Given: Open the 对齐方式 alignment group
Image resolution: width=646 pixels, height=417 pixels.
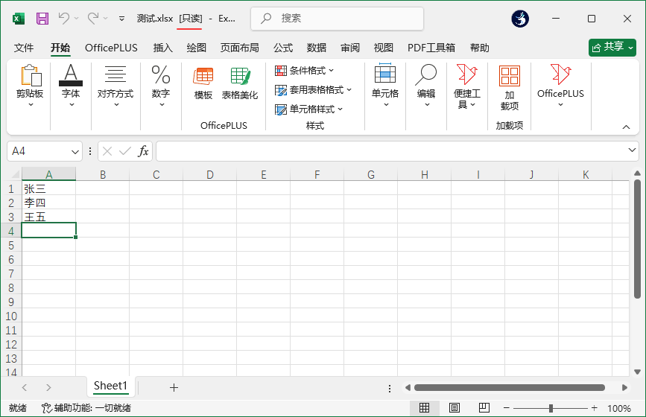Looking at the screenshot, I should 115,86.
